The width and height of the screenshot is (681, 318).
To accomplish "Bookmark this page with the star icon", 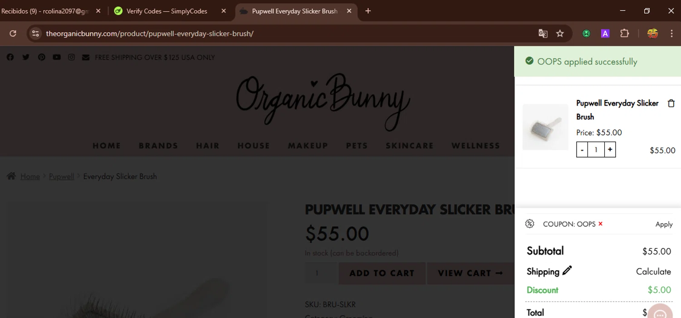I will click(x=560, y=33).
